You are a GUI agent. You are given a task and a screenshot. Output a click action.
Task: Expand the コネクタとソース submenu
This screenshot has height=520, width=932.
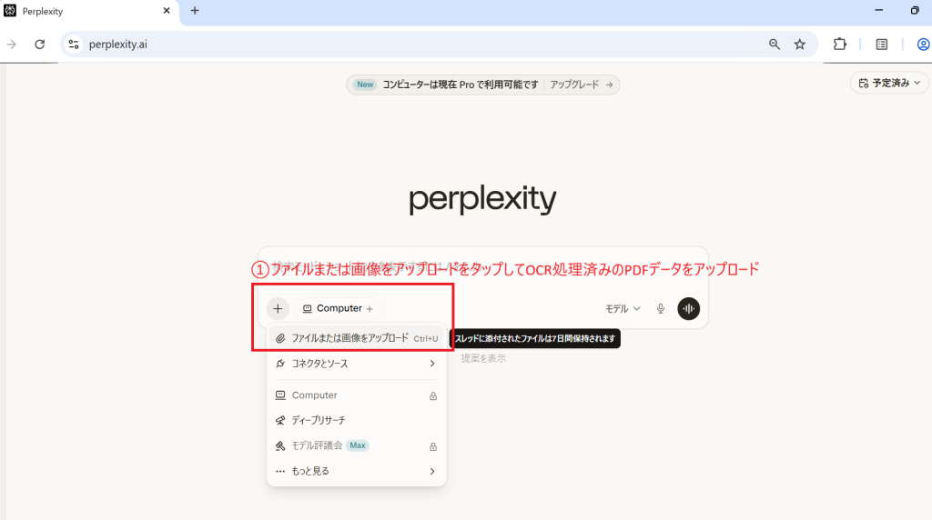click(x=356, y=364)
